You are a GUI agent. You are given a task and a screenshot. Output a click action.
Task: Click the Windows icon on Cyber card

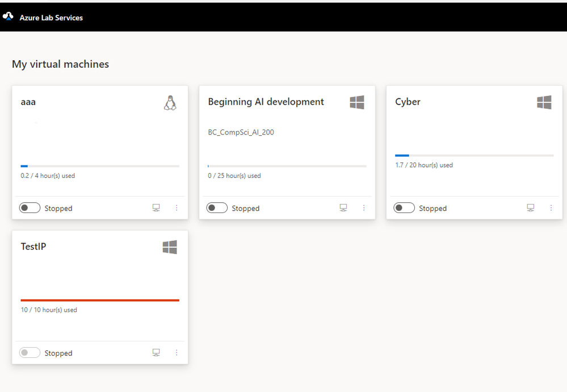click(544, 102)
